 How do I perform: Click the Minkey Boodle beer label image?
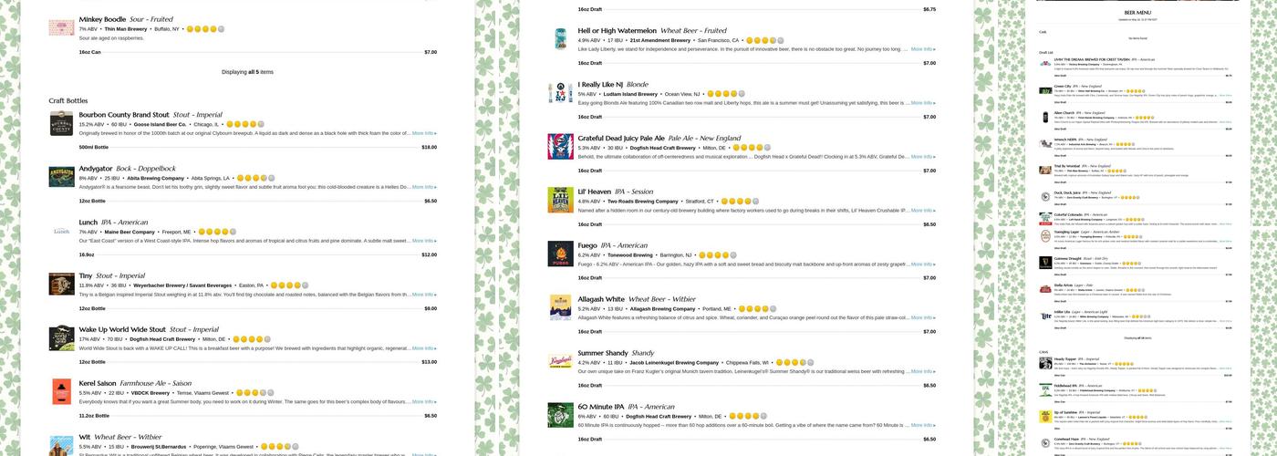point(62,28)
